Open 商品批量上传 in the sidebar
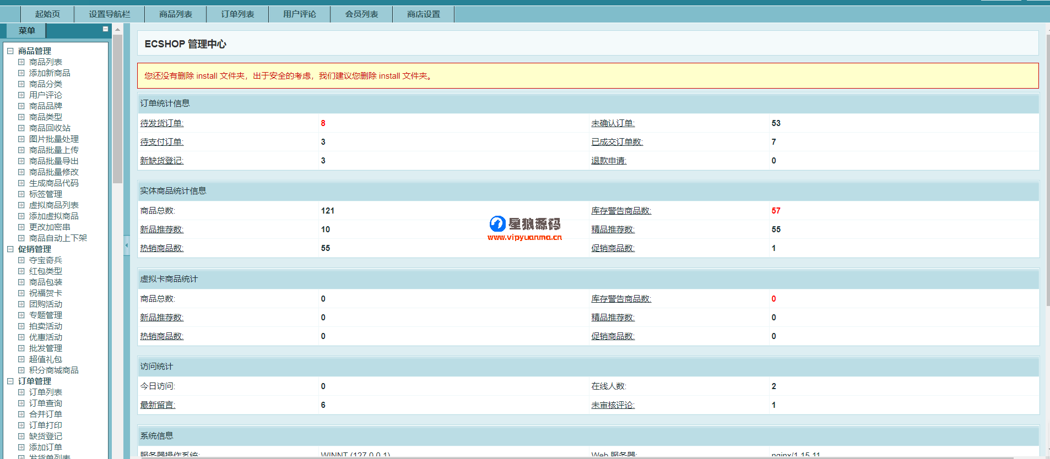This screenshot has width=1050, height=459. pos(54,150)
